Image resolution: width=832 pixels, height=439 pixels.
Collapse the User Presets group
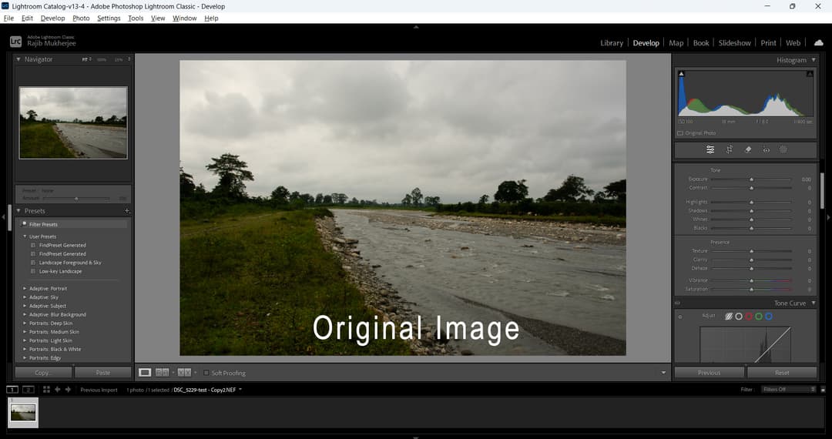(25, 236)
